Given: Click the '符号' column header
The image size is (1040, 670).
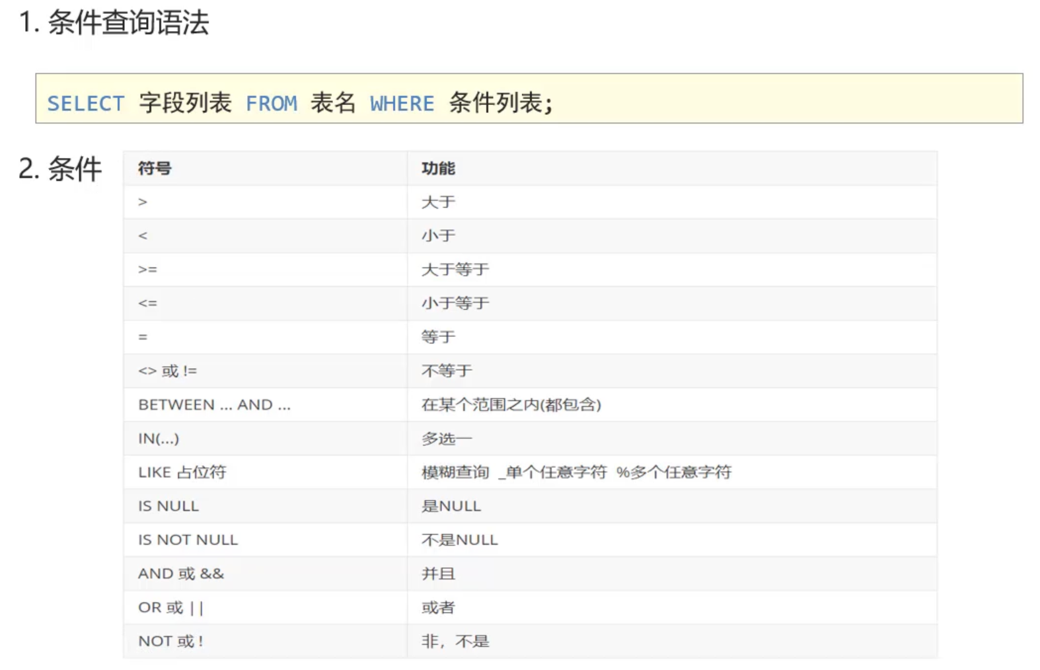Looking at the screenshot, I should click(x=265, y=168).
